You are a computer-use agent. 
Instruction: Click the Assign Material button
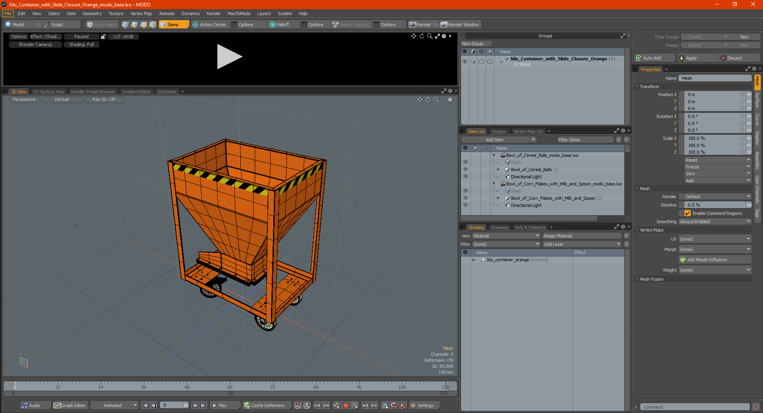point(582,236)
